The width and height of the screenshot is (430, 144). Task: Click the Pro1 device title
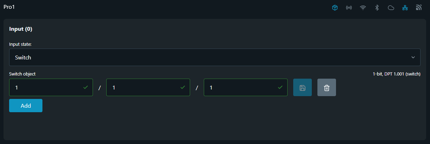(x=10, y=7)
